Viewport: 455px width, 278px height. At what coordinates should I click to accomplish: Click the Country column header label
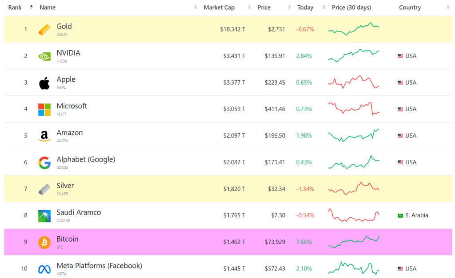click(410, 8)
